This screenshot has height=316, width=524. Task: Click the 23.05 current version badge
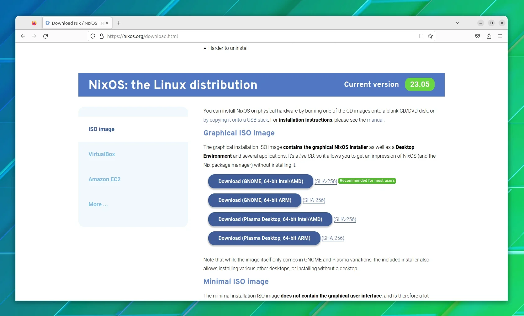pyautogui.click(x=420, y=84)
